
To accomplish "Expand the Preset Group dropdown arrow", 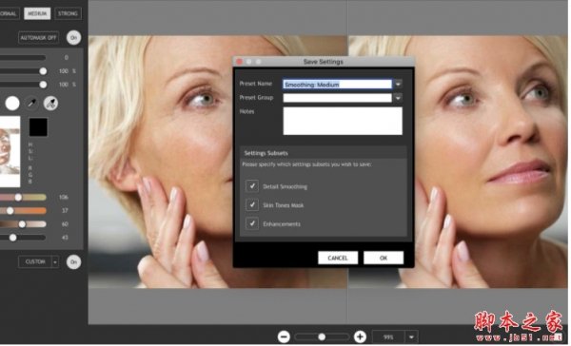I will [x=399, y=98].
